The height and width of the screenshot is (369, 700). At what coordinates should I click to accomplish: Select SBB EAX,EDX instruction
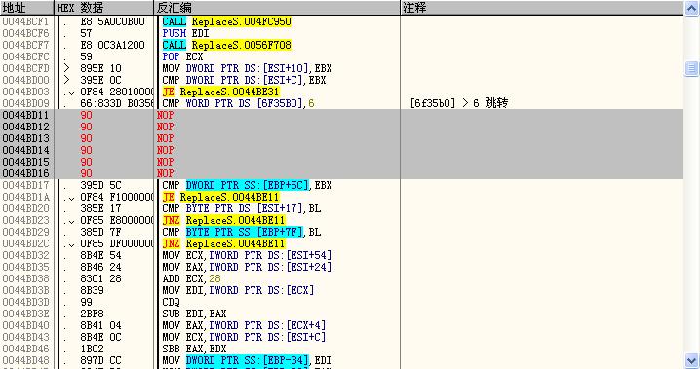194,349
